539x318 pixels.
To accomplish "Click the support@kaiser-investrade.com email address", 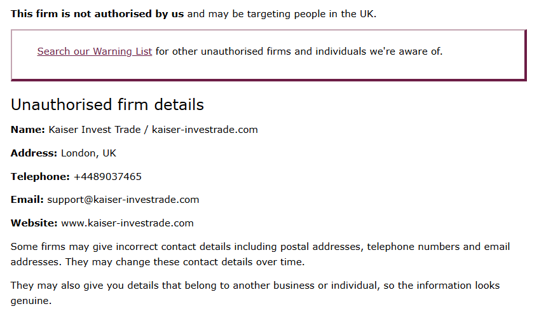I will [123, 200].
